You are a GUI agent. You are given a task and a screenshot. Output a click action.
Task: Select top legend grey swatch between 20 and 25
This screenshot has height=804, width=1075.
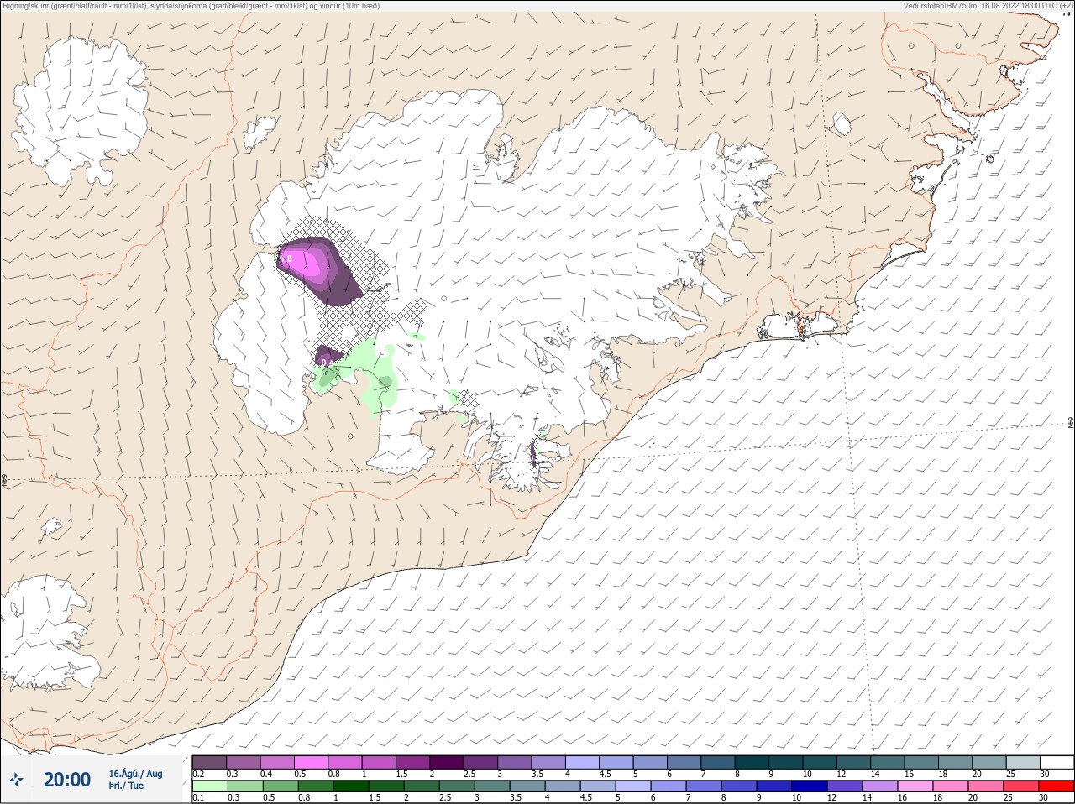coord(989,762)
